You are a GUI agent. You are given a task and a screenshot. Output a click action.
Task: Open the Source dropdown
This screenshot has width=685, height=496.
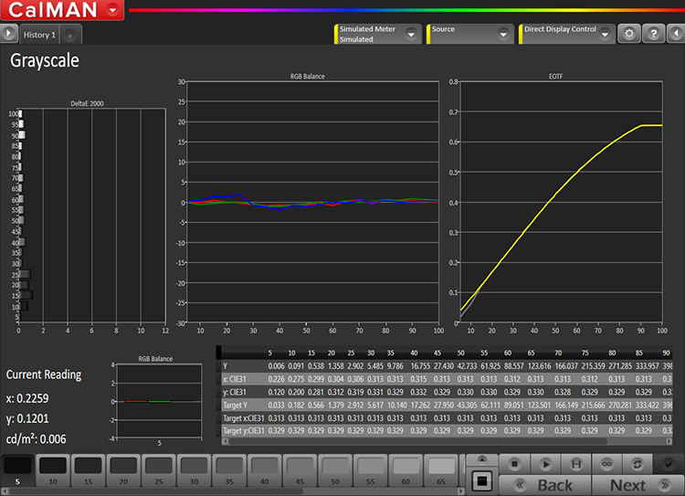[503, 34]
